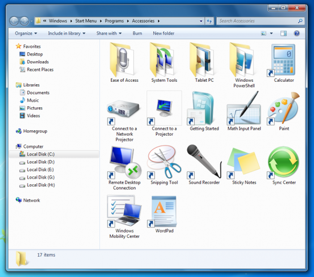Open the change view options arrow
314x277 pixels.
(271, 33)
